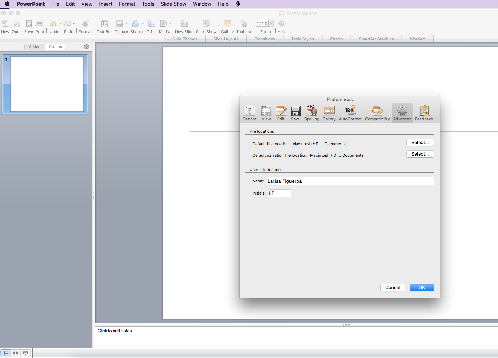Image resolution: width=498 pixels, height=358 pixels.
Task: Click the Shapes toolbar icon
Action: click(x=136, y=27)
